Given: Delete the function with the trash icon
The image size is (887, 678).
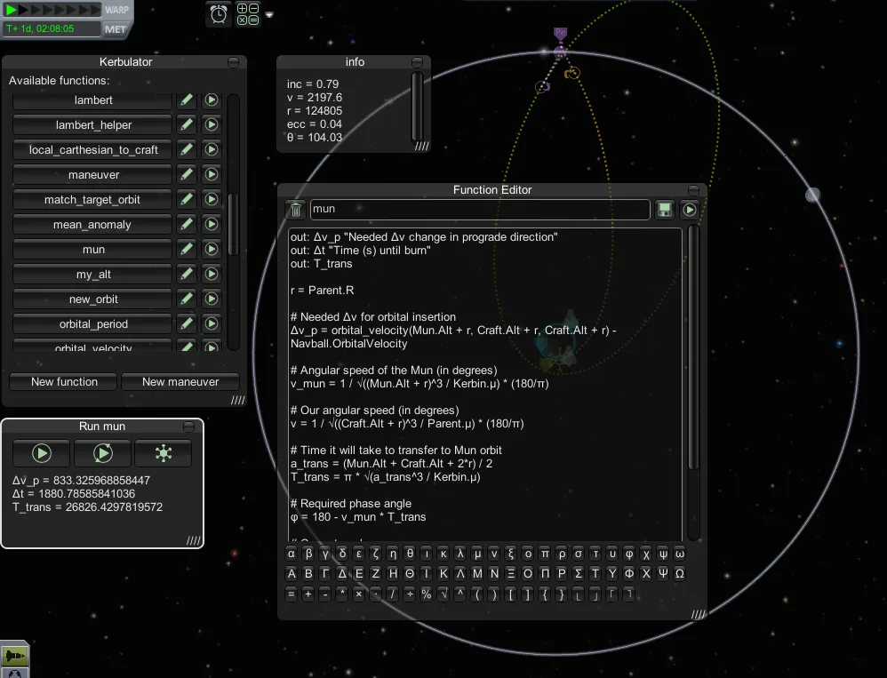Looking at the screenshot, I should [295, 210].
